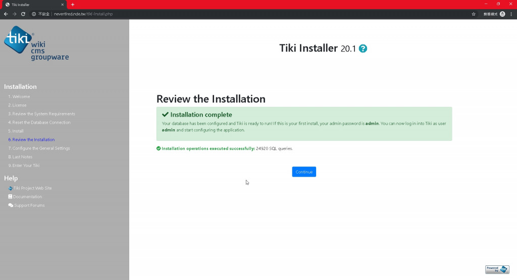Open the Tiki Project Web Site link
Viewport: 517px width, 280px height.
point(32,188)
